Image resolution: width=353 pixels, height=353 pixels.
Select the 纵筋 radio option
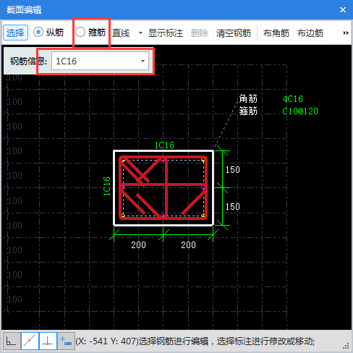pos(48,33)
